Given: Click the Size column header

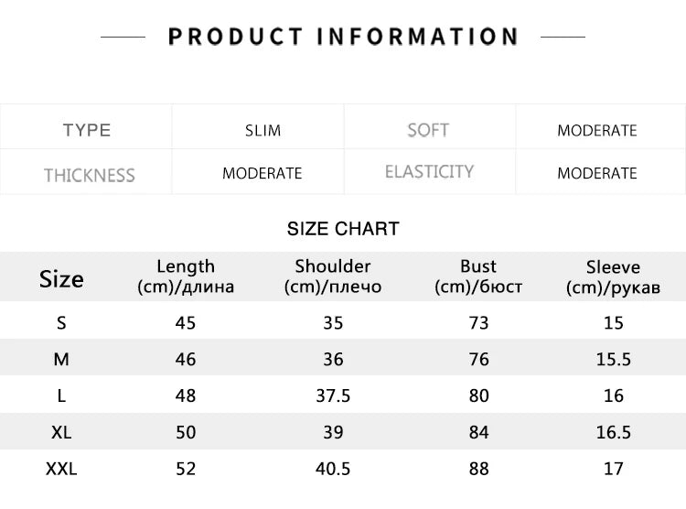Looking at the screenshot, I should [x=61, y=278].
